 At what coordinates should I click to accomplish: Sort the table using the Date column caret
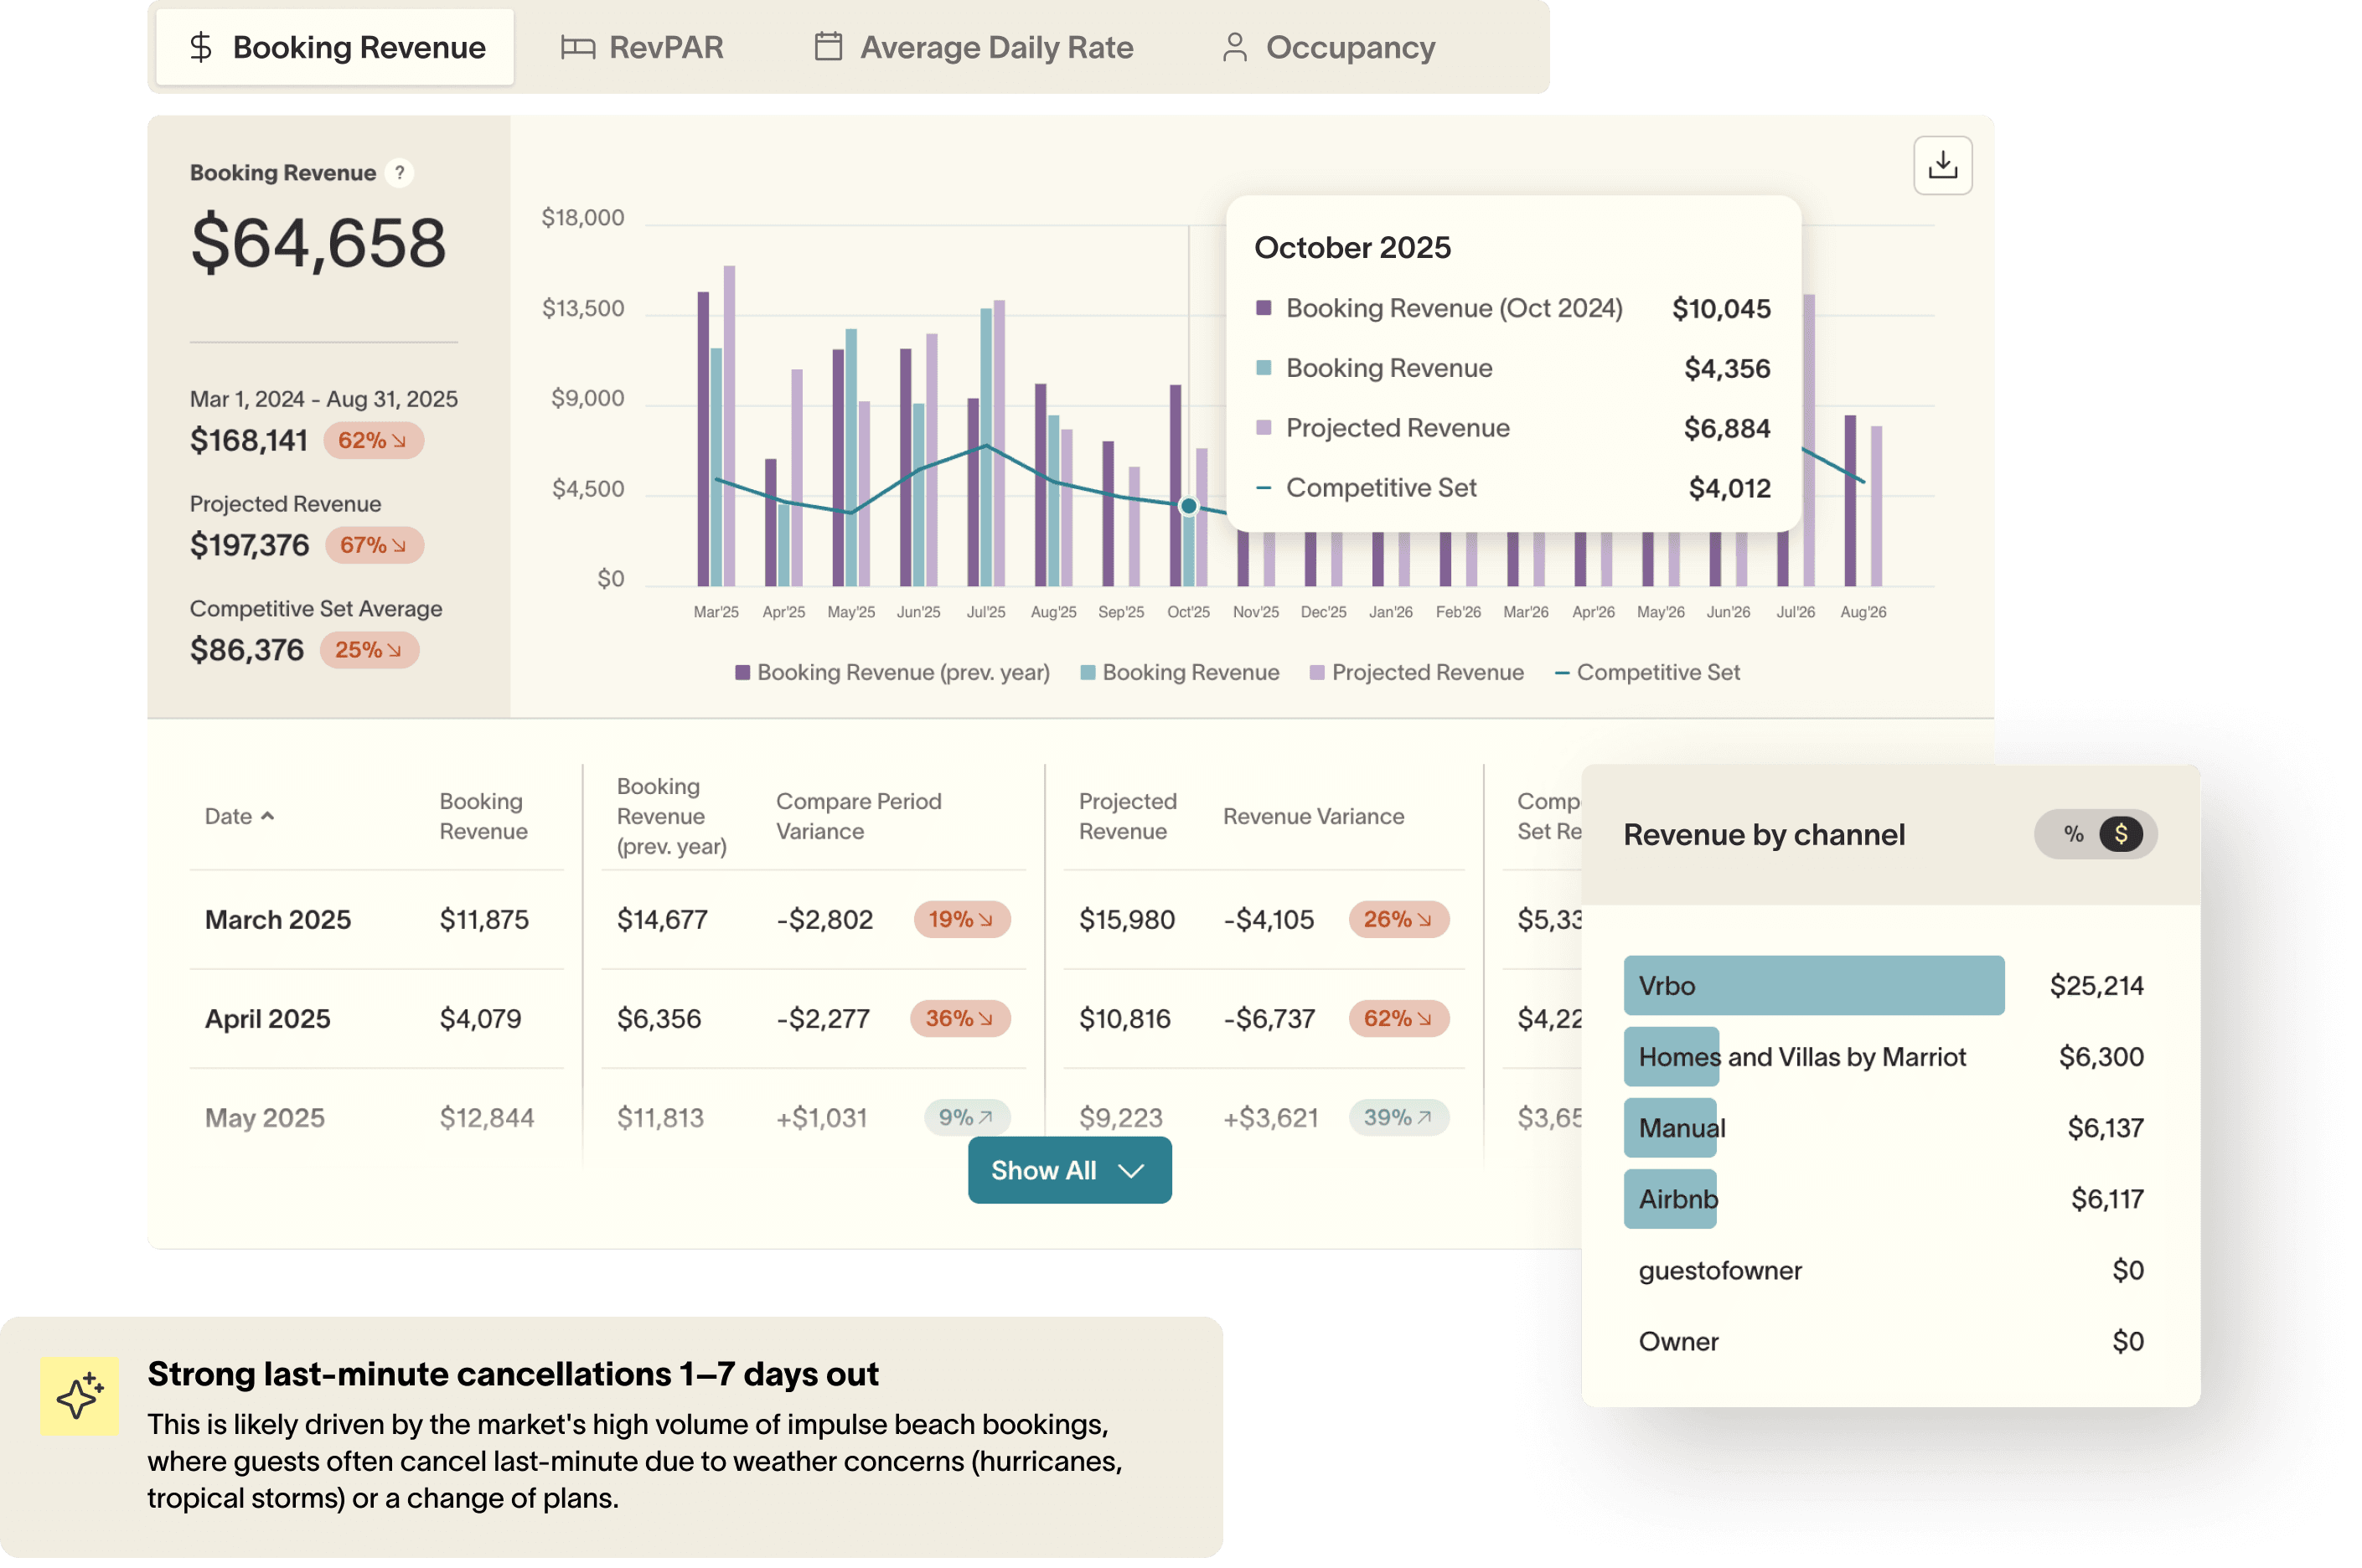coord(268,815)
